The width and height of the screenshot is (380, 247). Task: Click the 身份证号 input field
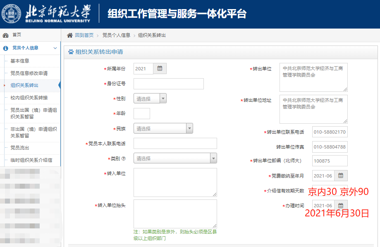coord(168,84)
